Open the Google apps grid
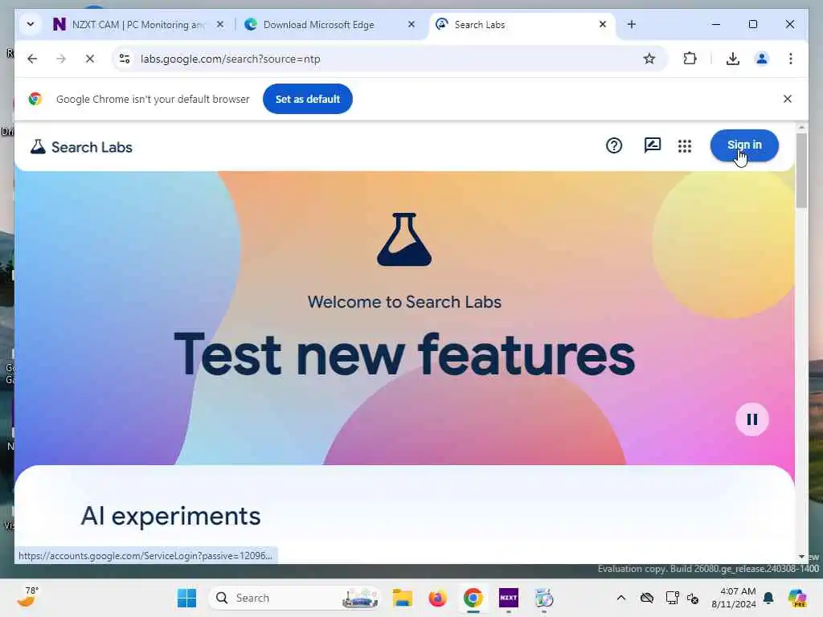 click(685, 146)
